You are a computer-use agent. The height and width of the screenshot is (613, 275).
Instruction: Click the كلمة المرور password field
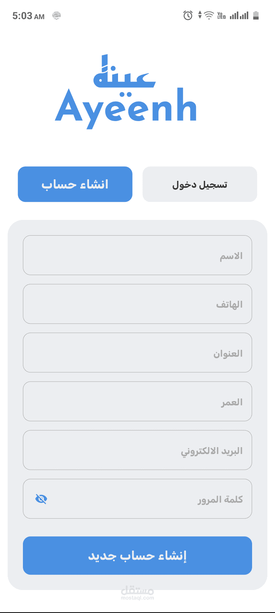[x=145, y=499]
